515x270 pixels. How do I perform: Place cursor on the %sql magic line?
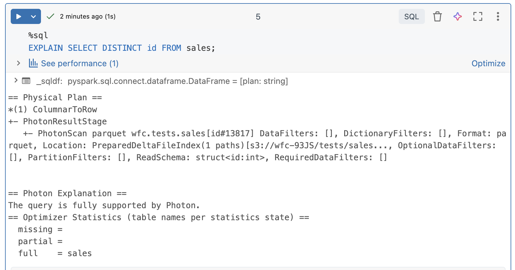point(38,35)
